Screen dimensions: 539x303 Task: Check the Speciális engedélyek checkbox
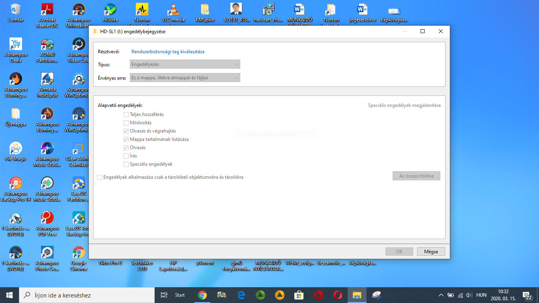coord(126,164)
